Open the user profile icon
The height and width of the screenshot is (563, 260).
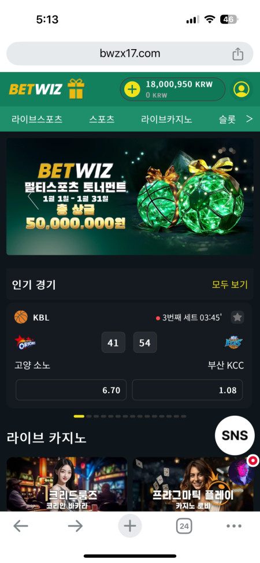(242, 89)
